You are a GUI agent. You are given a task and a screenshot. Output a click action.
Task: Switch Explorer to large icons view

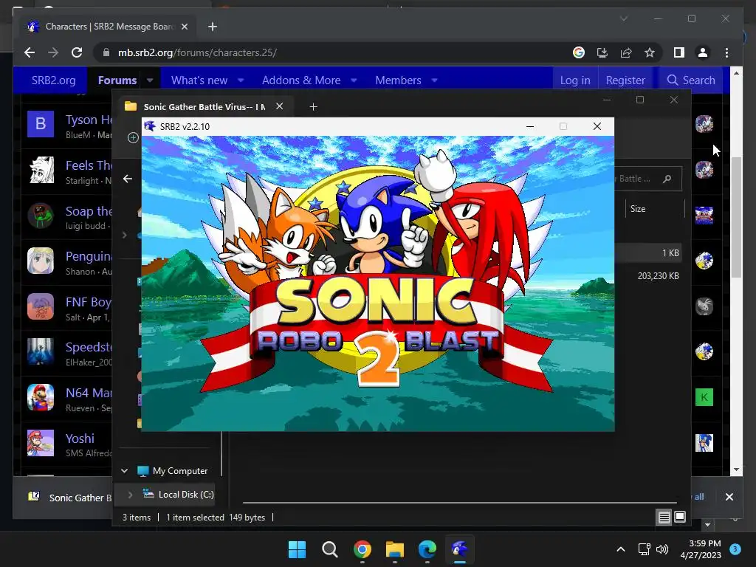(x=680, y=517)
